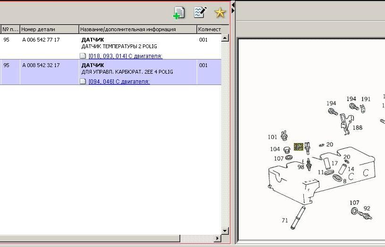Screen dimensions: 385x247
Task: Click the Название/дополнительная информация column header
Action: pos(137,29)
